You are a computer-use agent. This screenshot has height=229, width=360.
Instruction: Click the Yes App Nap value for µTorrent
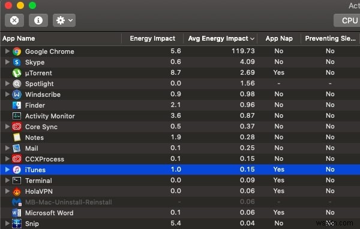[x=279, y=72]
